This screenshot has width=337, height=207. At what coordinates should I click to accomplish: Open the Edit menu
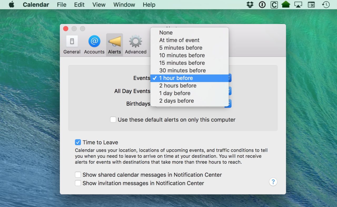[79, 5]
